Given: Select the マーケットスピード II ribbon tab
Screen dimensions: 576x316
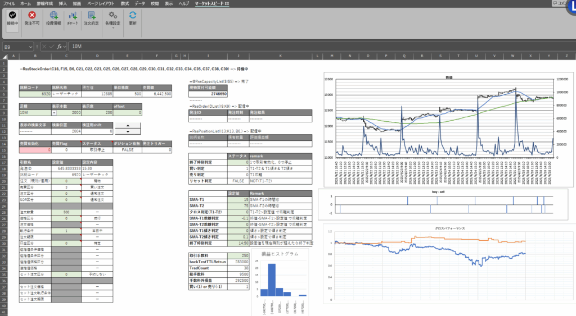Looking at the screenshot, I should click(212, 3).
